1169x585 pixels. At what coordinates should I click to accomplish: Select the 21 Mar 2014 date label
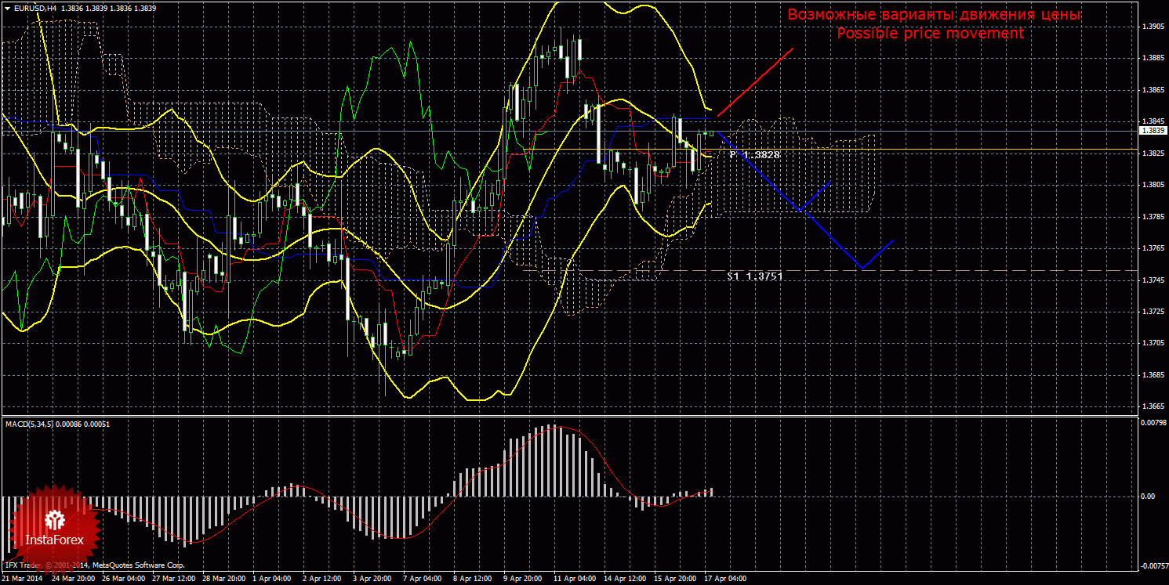pos(23,580)
